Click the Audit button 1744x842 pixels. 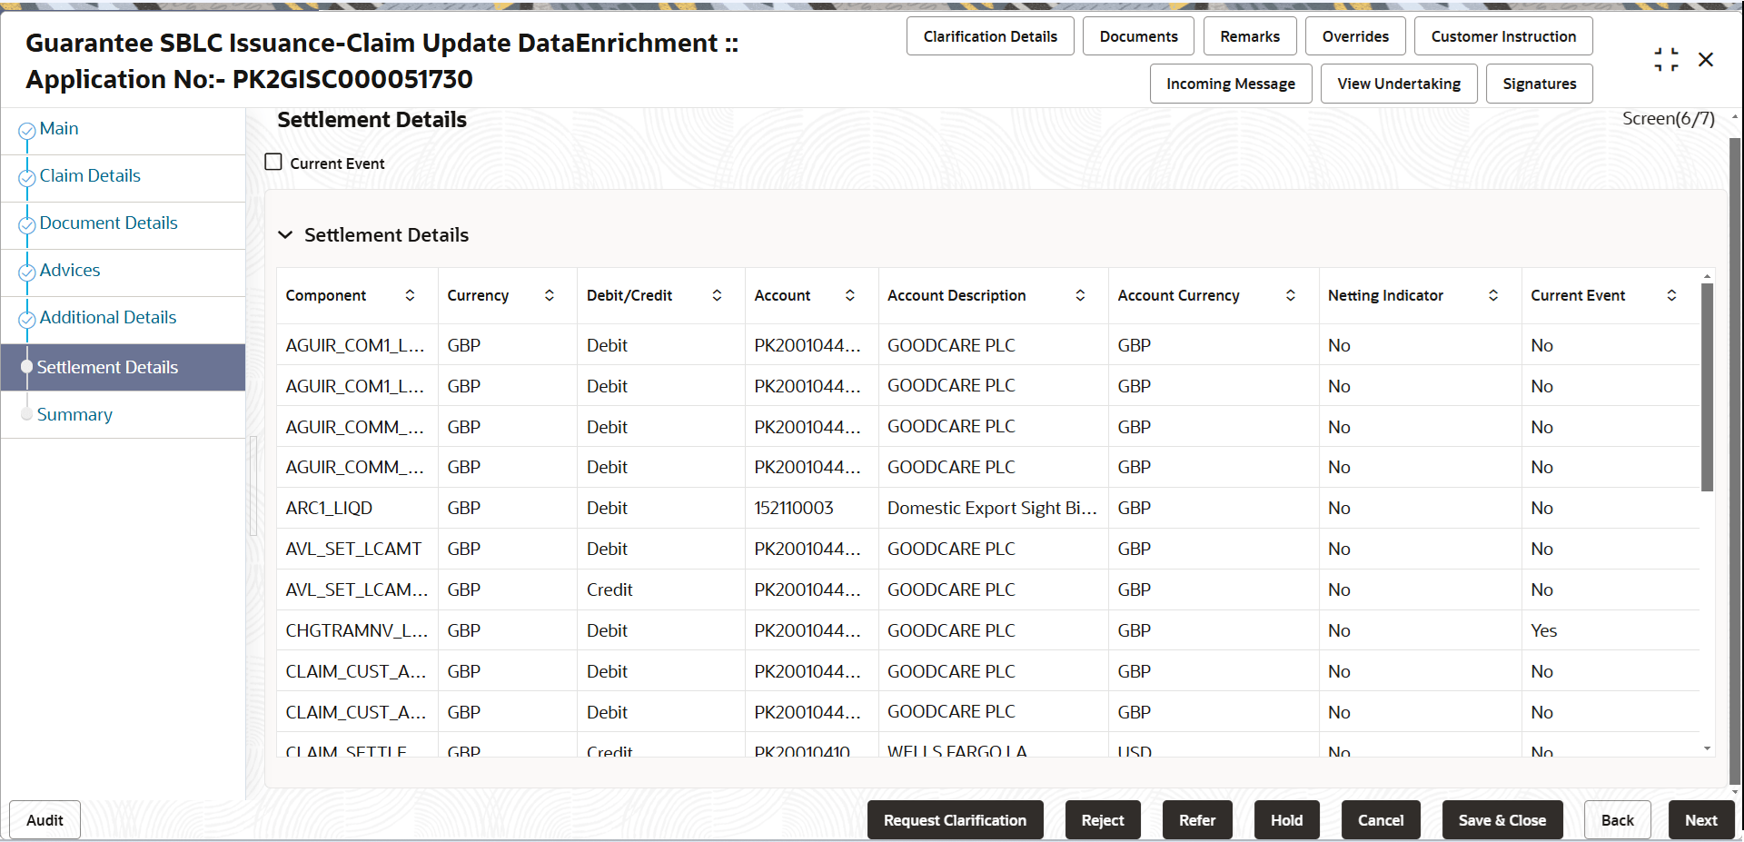(44, 819)
